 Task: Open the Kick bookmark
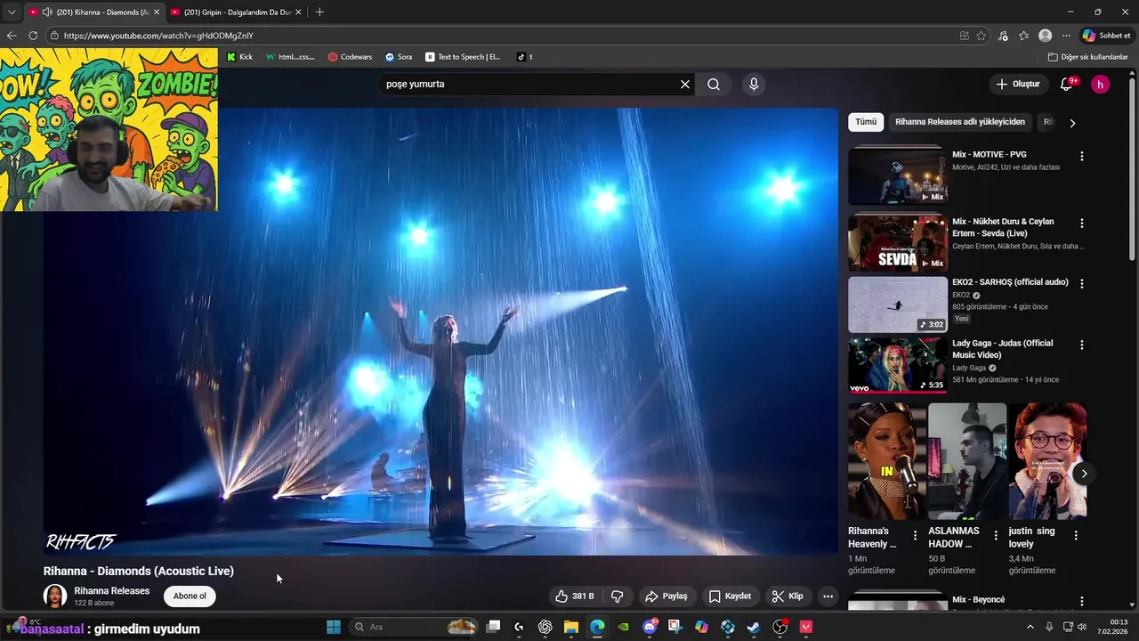[x=240, y=57]
